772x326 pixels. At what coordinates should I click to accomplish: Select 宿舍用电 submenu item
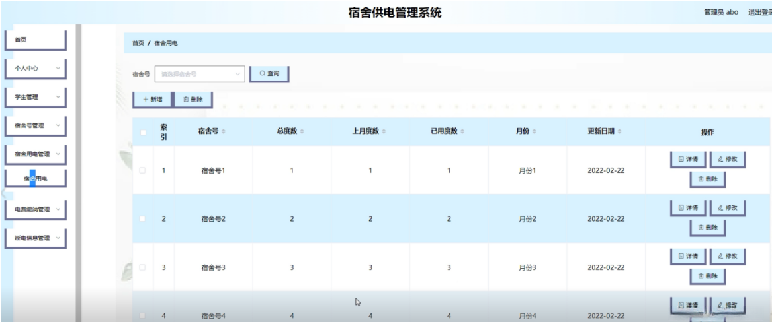pos(36,179)
